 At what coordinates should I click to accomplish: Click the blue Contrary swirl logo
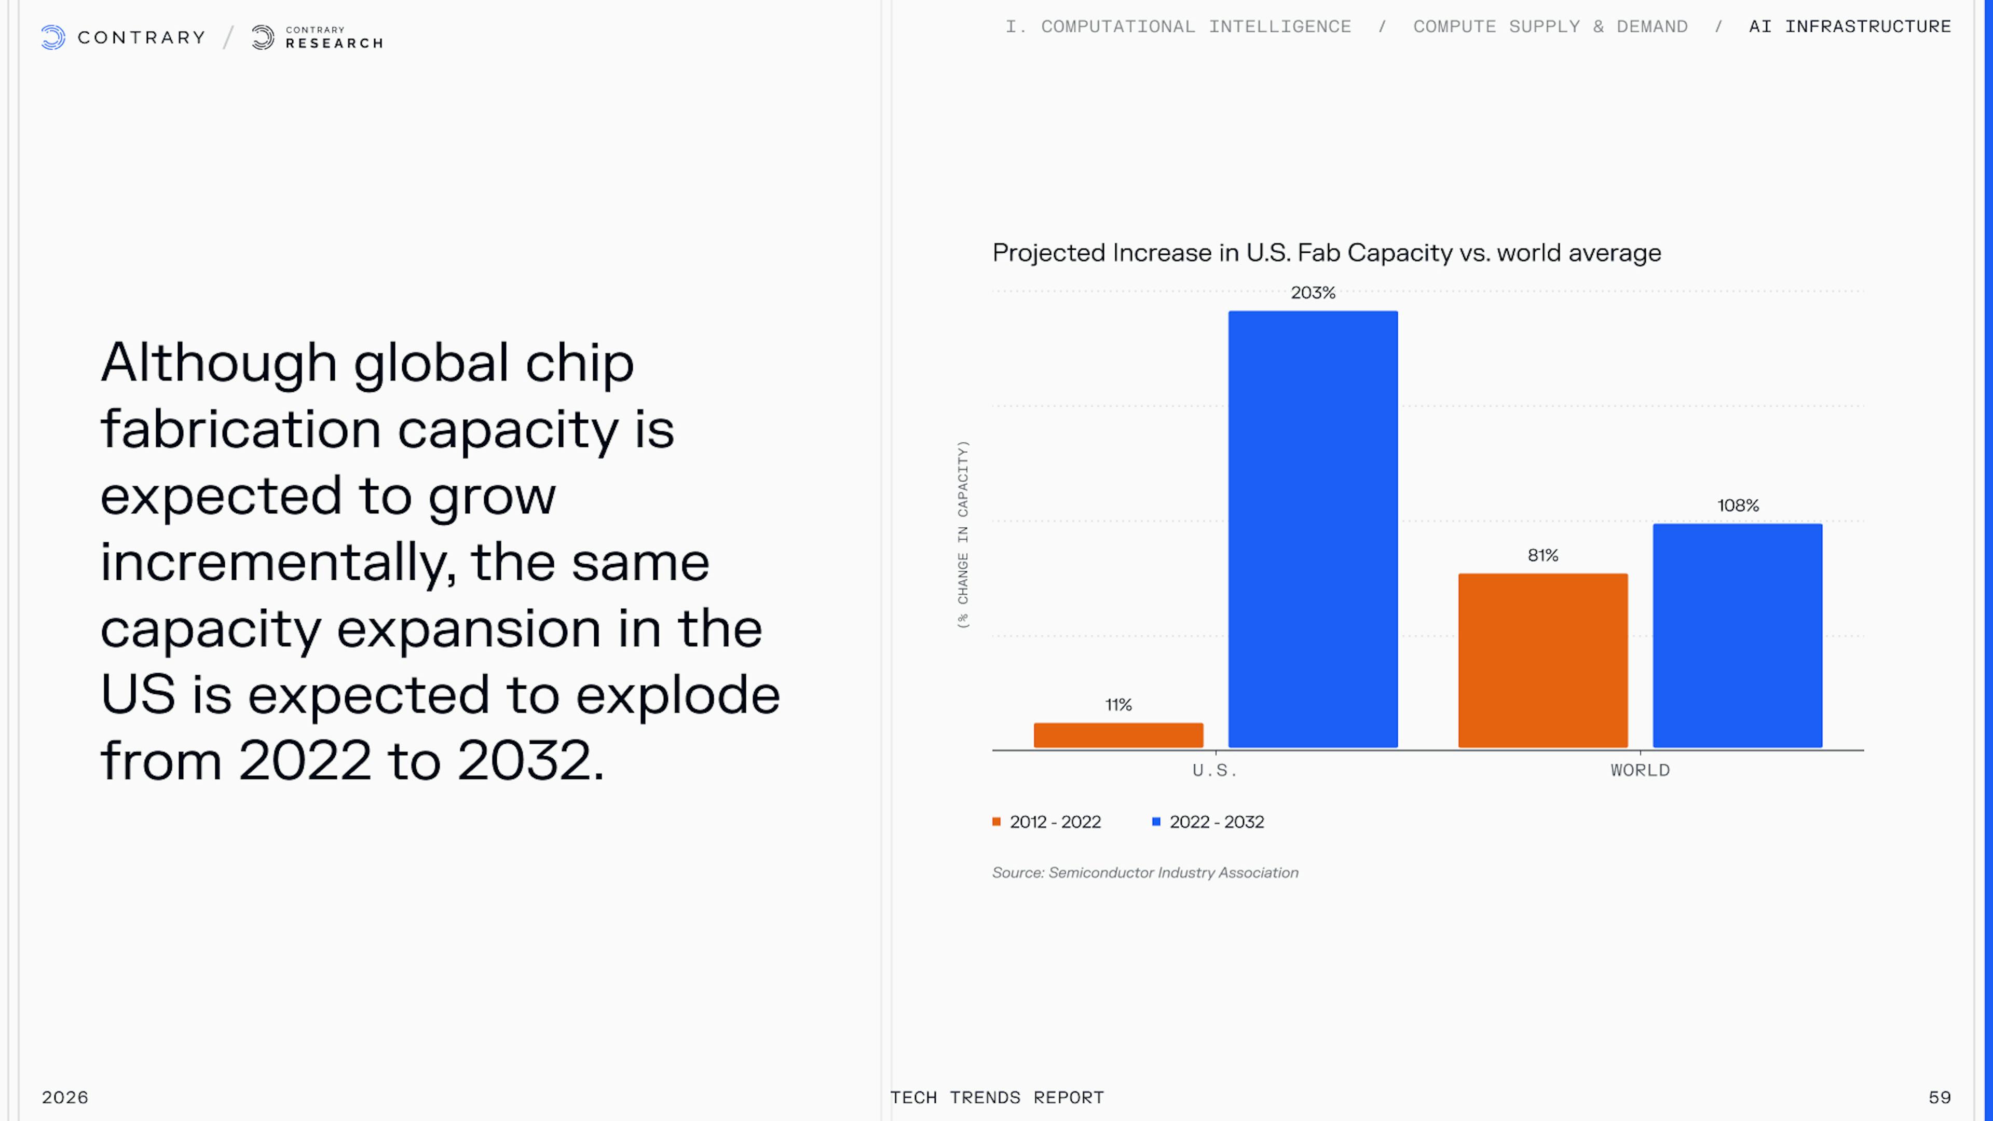tap(52, 37)
